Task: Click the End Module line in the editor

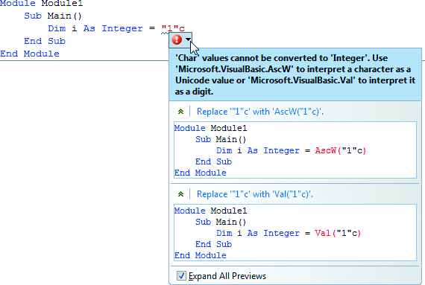Action: 30,54
